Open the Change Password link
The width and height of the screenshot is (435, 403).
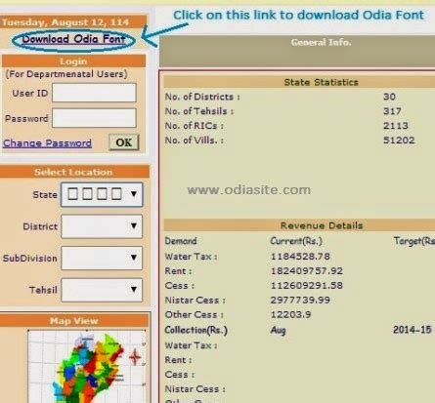click(x=47, y=143)
